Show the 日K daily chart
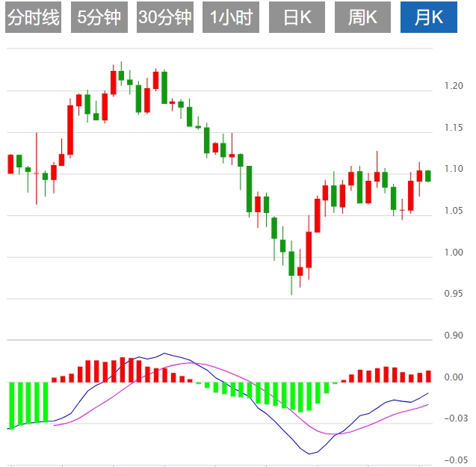The height and width of the screenshot is (467, 476). pyautogui.click(x=297, y=18)
